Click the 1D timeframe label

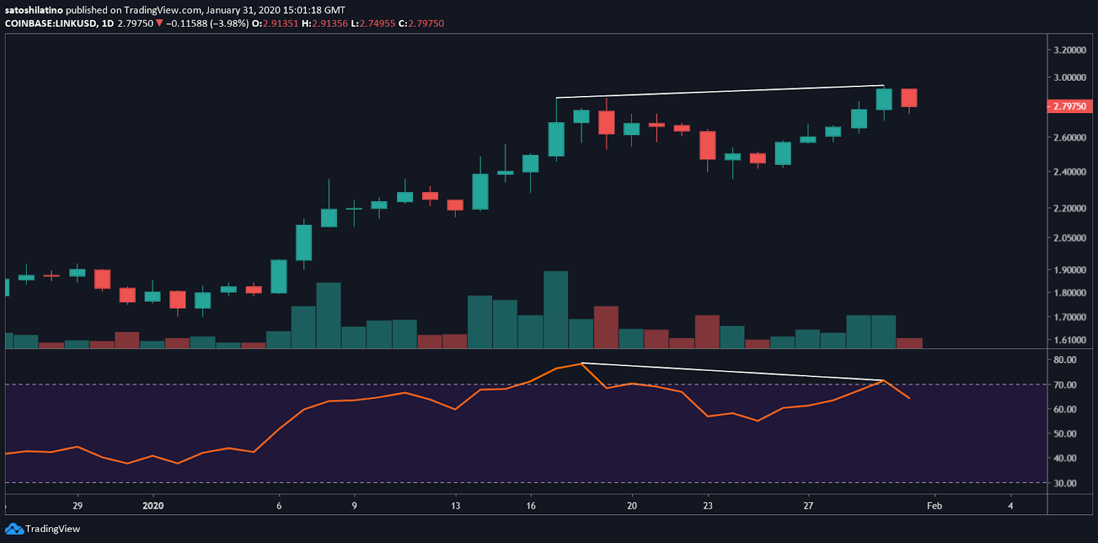pyautogui.click(x=108, y=23)
